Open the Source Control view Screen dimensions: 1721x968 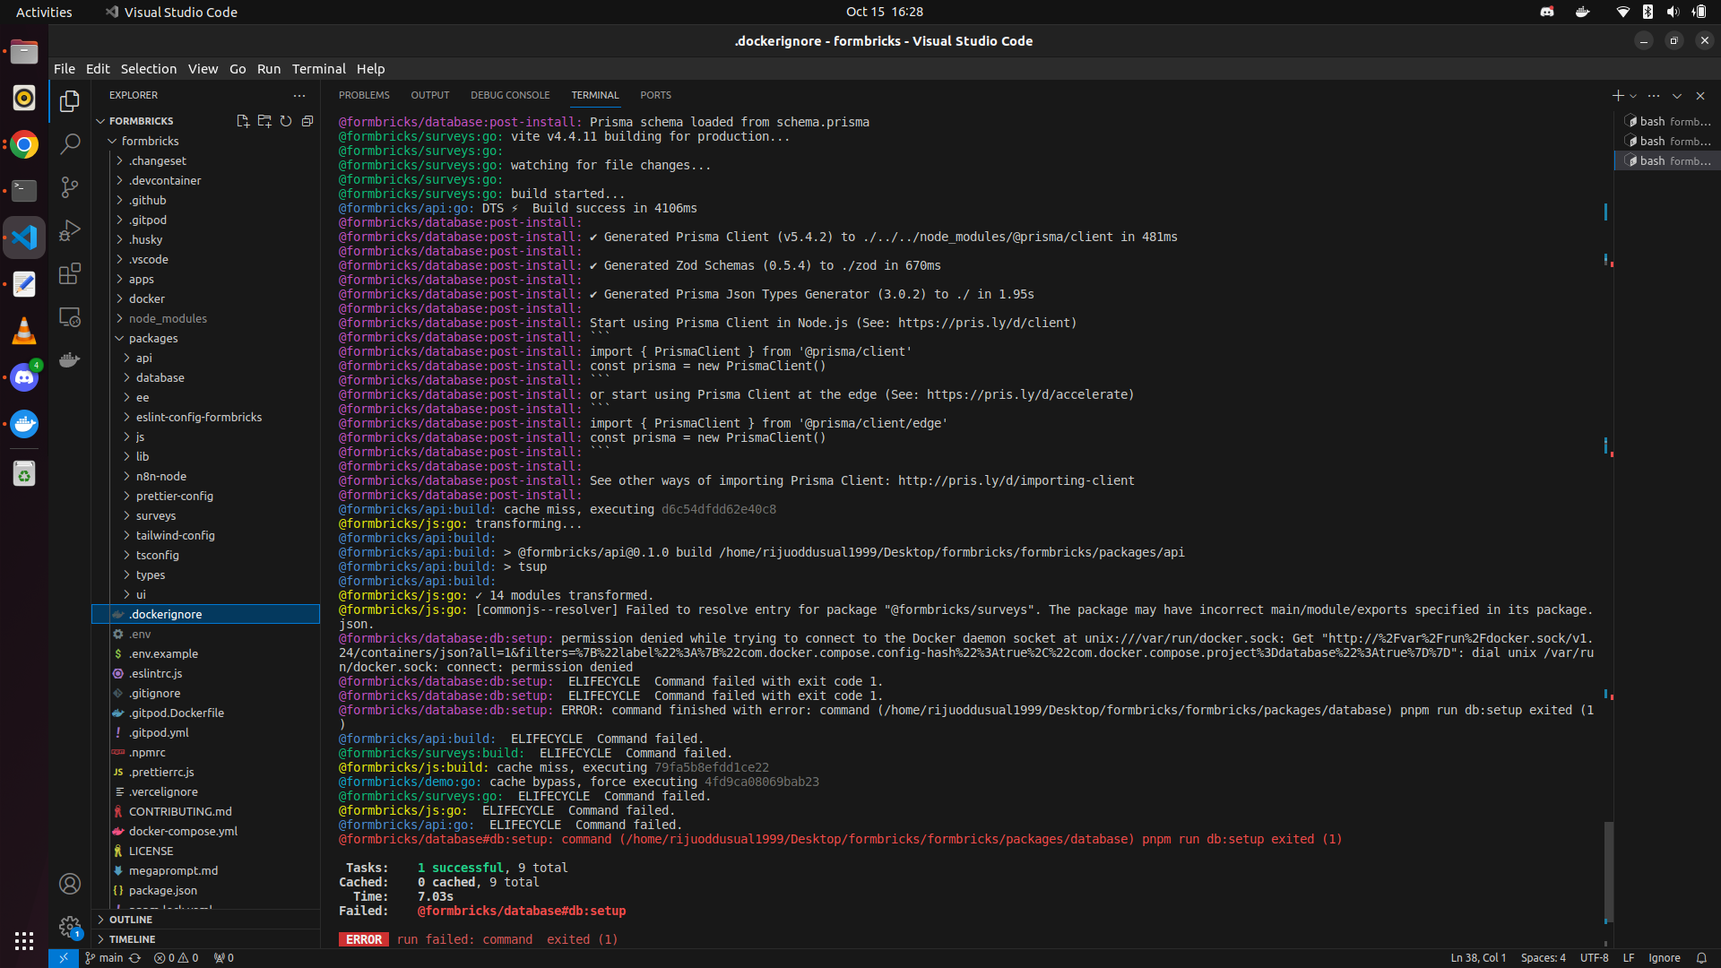[70, 186]
